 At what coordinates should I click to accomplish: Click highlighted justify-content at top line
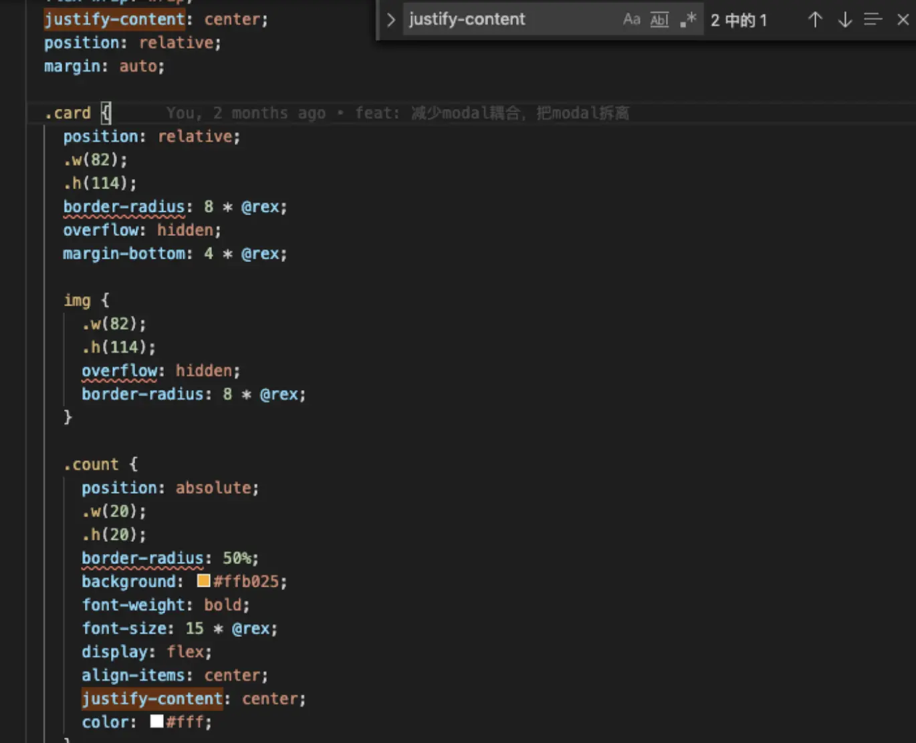(115, 19)
